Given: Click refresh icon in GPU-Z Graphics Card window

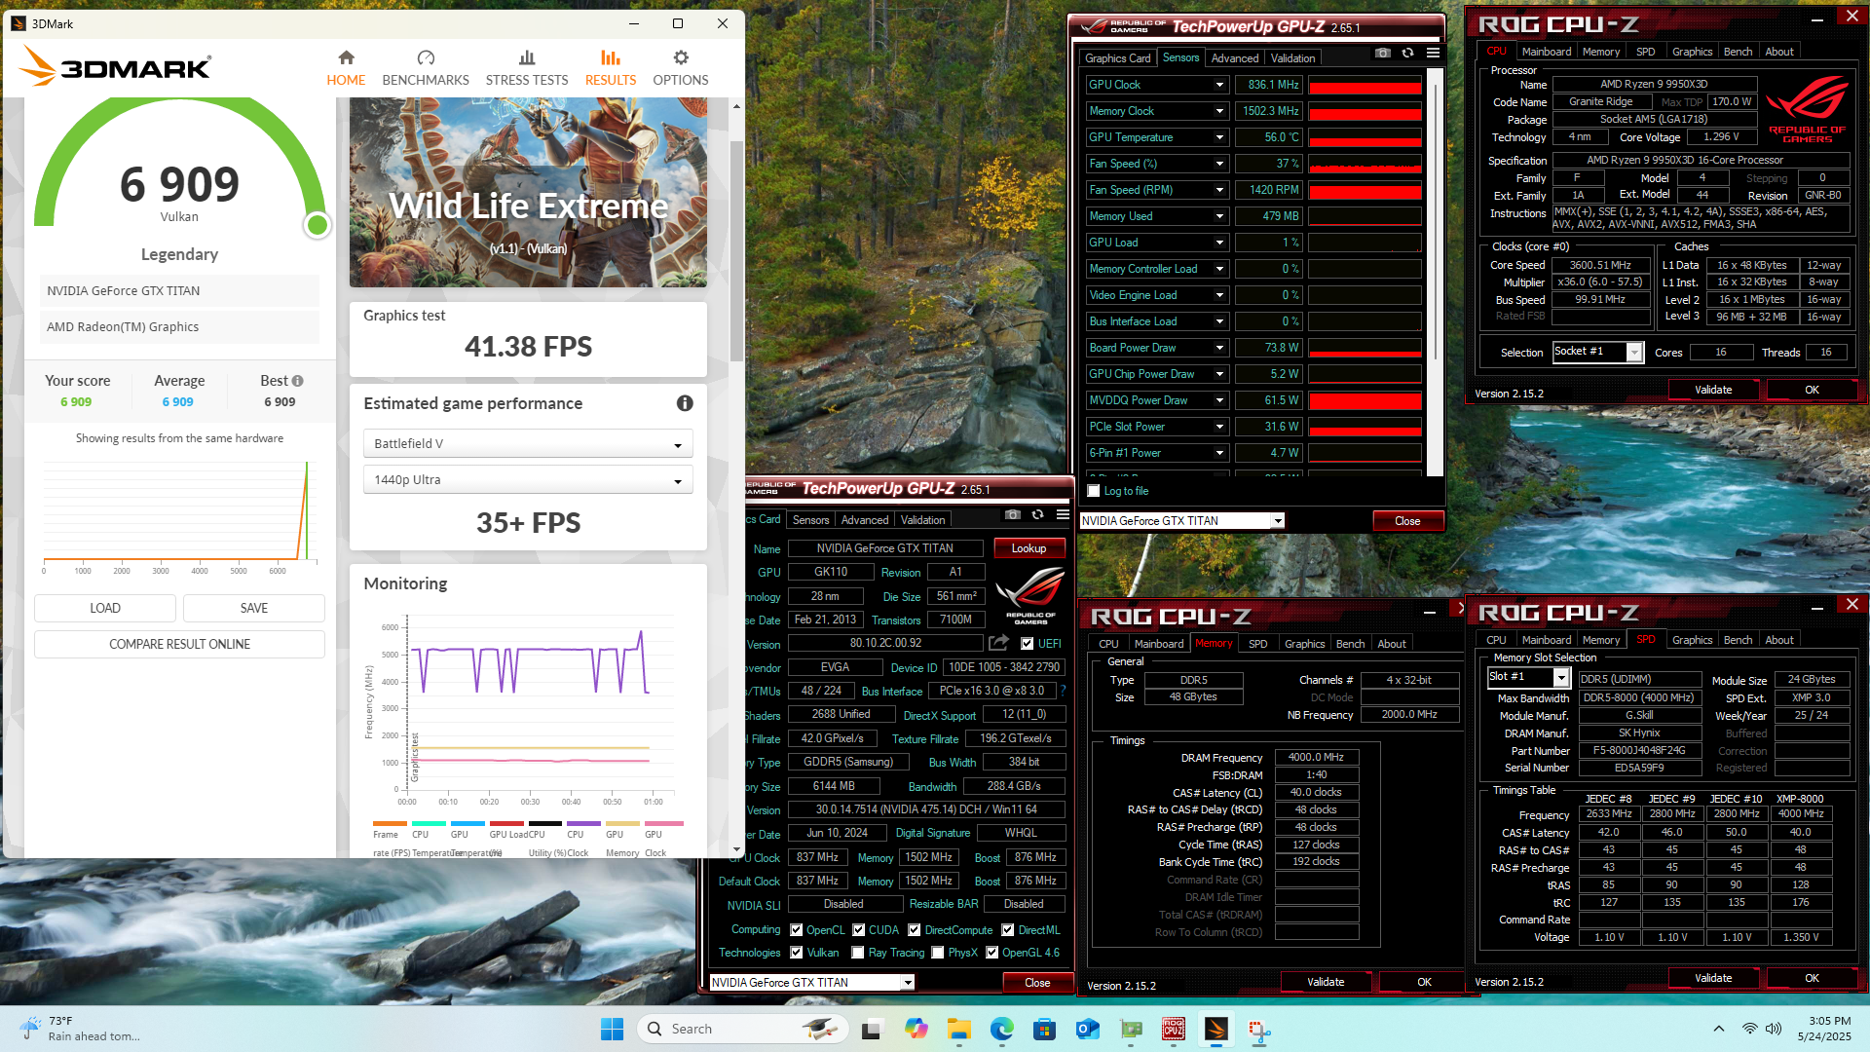Looking at the screenshot, I should coord(1037,514).
